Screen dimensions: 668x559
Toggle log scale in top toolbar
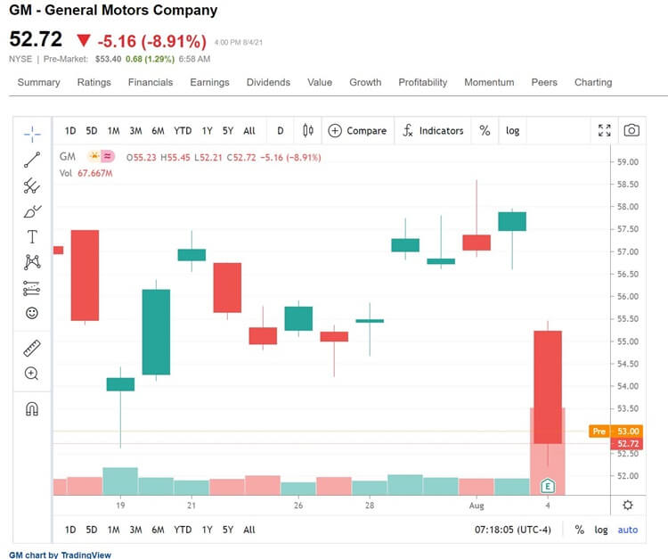512,131
